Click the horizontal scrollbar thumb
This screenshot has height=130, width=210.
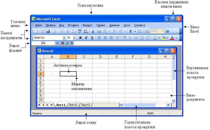pyautogui.click(x=139, y=105)
